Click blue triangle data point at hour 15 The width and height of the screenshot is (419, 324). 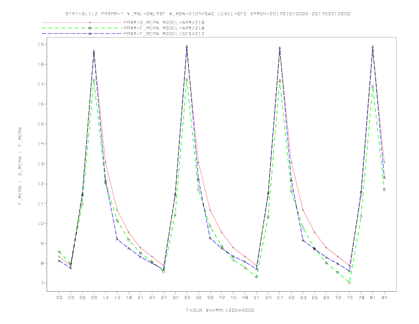[x=117, y=239]
